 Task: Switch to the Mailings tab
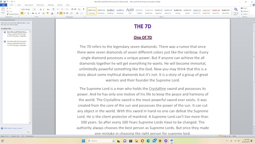[51, 5]
